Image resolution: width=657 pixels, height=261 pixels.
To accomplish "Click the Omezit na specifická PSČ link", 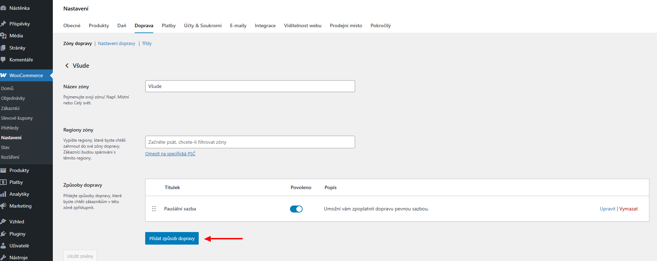I will 170,154.
